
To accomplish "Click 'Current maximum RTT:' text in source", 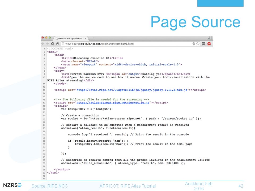I will [x=87, y=74].
